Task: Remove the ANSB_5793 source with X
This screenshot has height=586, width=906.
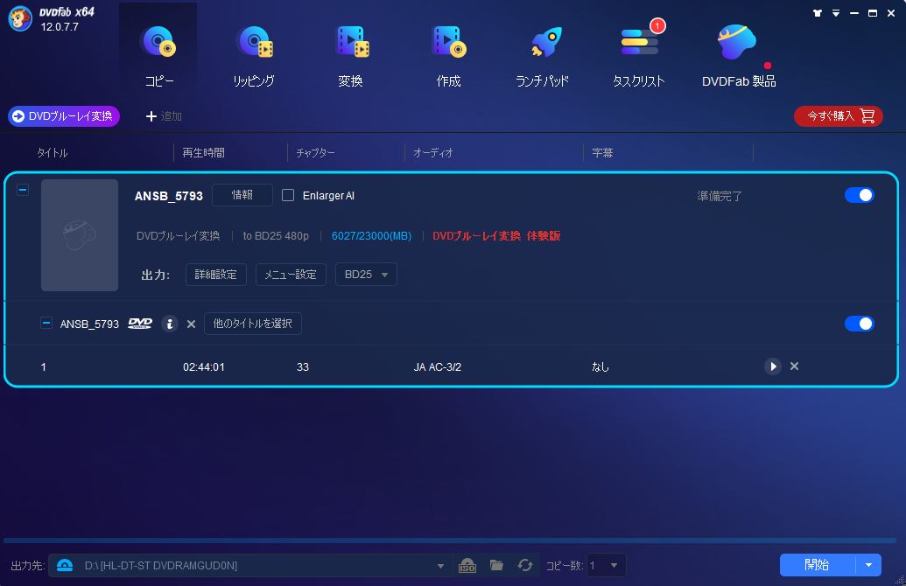Action: (191, 324)
